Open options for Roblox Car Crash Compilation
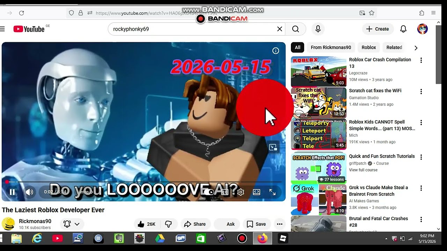This screenshot has width=447, height=251. click(421, 60)
